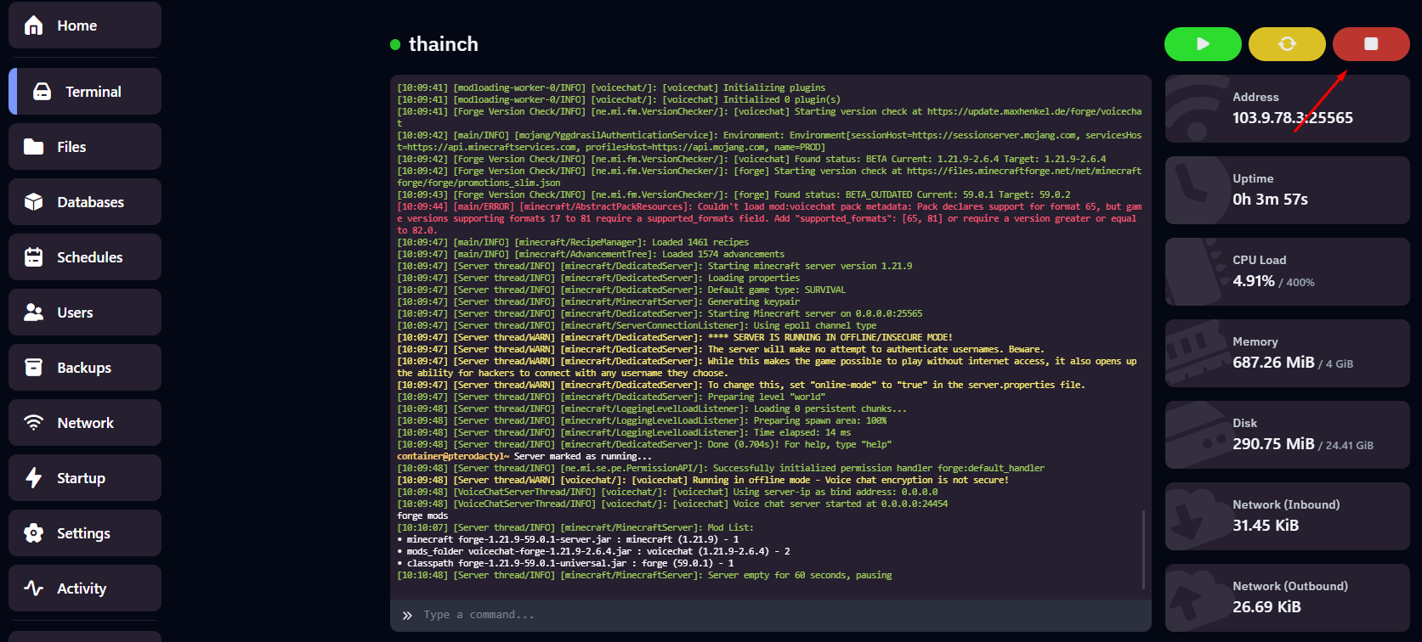Open the Files folder icon
Image resolution: width=1422 pixels, height=642 pixels.
pos(34,147)
